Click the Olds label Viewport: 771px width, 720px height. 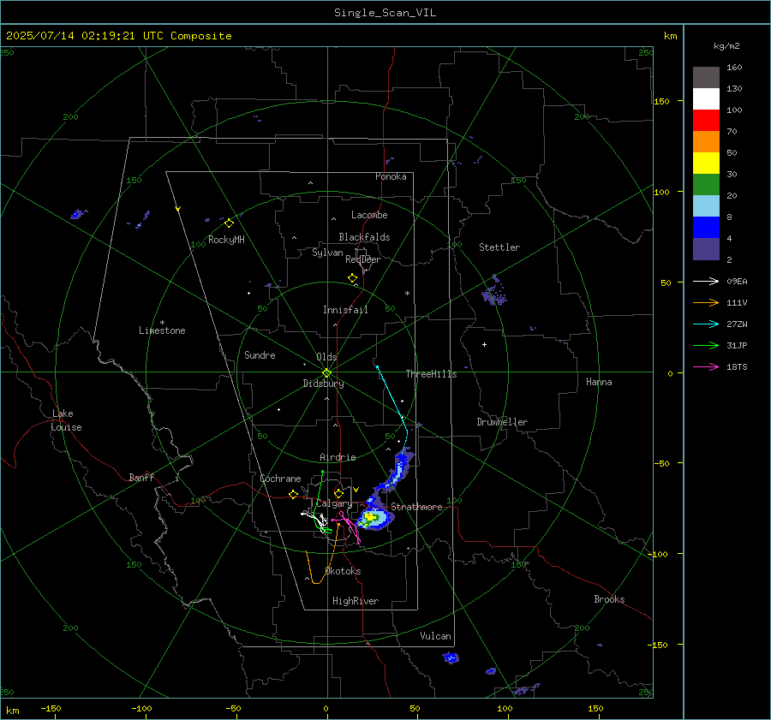(326, 357)
